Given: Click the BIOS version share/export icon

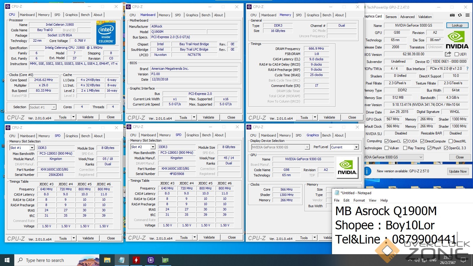Looking at the screenshot, I should [448, 54].
